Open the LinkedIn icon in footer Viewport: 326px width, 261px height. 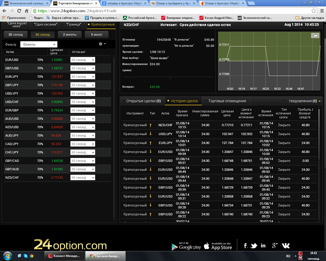tap(263, 246)
